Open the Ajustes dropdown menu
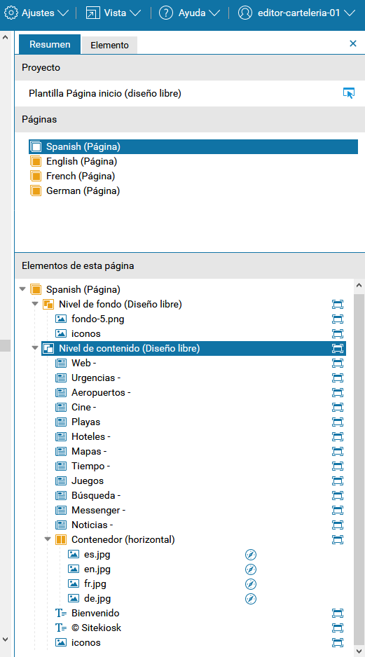The image size is (365, 657). tap(36, 13)
